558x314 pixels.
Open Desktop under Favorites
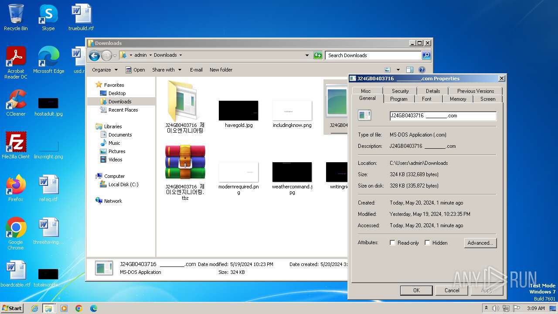[117, 93]
